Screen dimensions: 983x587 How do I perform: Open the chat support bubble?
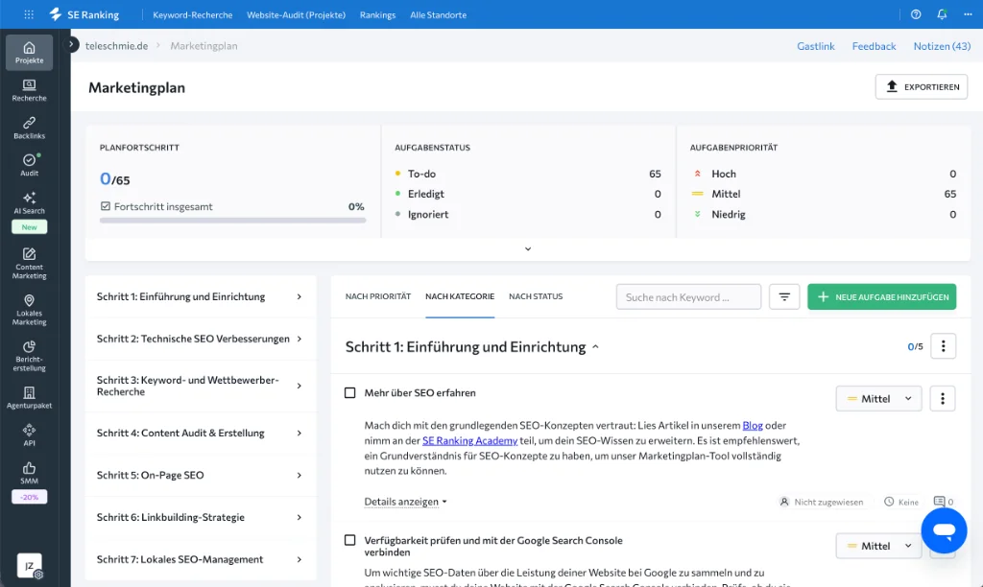click(x=944, y=530)
